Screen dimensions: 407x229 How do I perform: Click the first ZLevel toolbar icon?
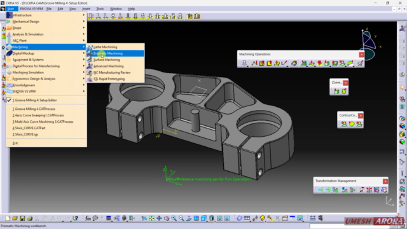coord(336,92)
